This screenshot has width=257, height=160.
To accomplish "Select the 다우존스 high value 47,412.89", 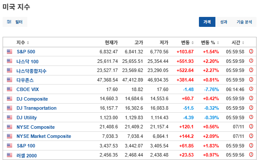I will [133, 80].
